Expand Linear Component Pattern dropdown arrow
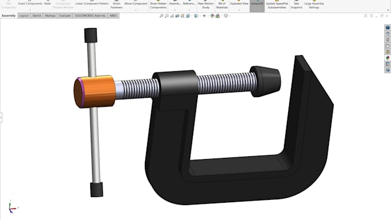Screen dimensions: 391x220 pyautogui.click(x=92, y=10)
